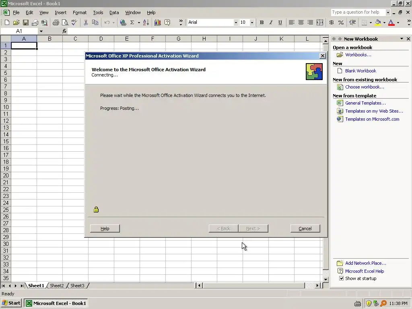Click the security shield tray icon
The height and width of the screenshot is (309, 412).
[x=369, y=303]
